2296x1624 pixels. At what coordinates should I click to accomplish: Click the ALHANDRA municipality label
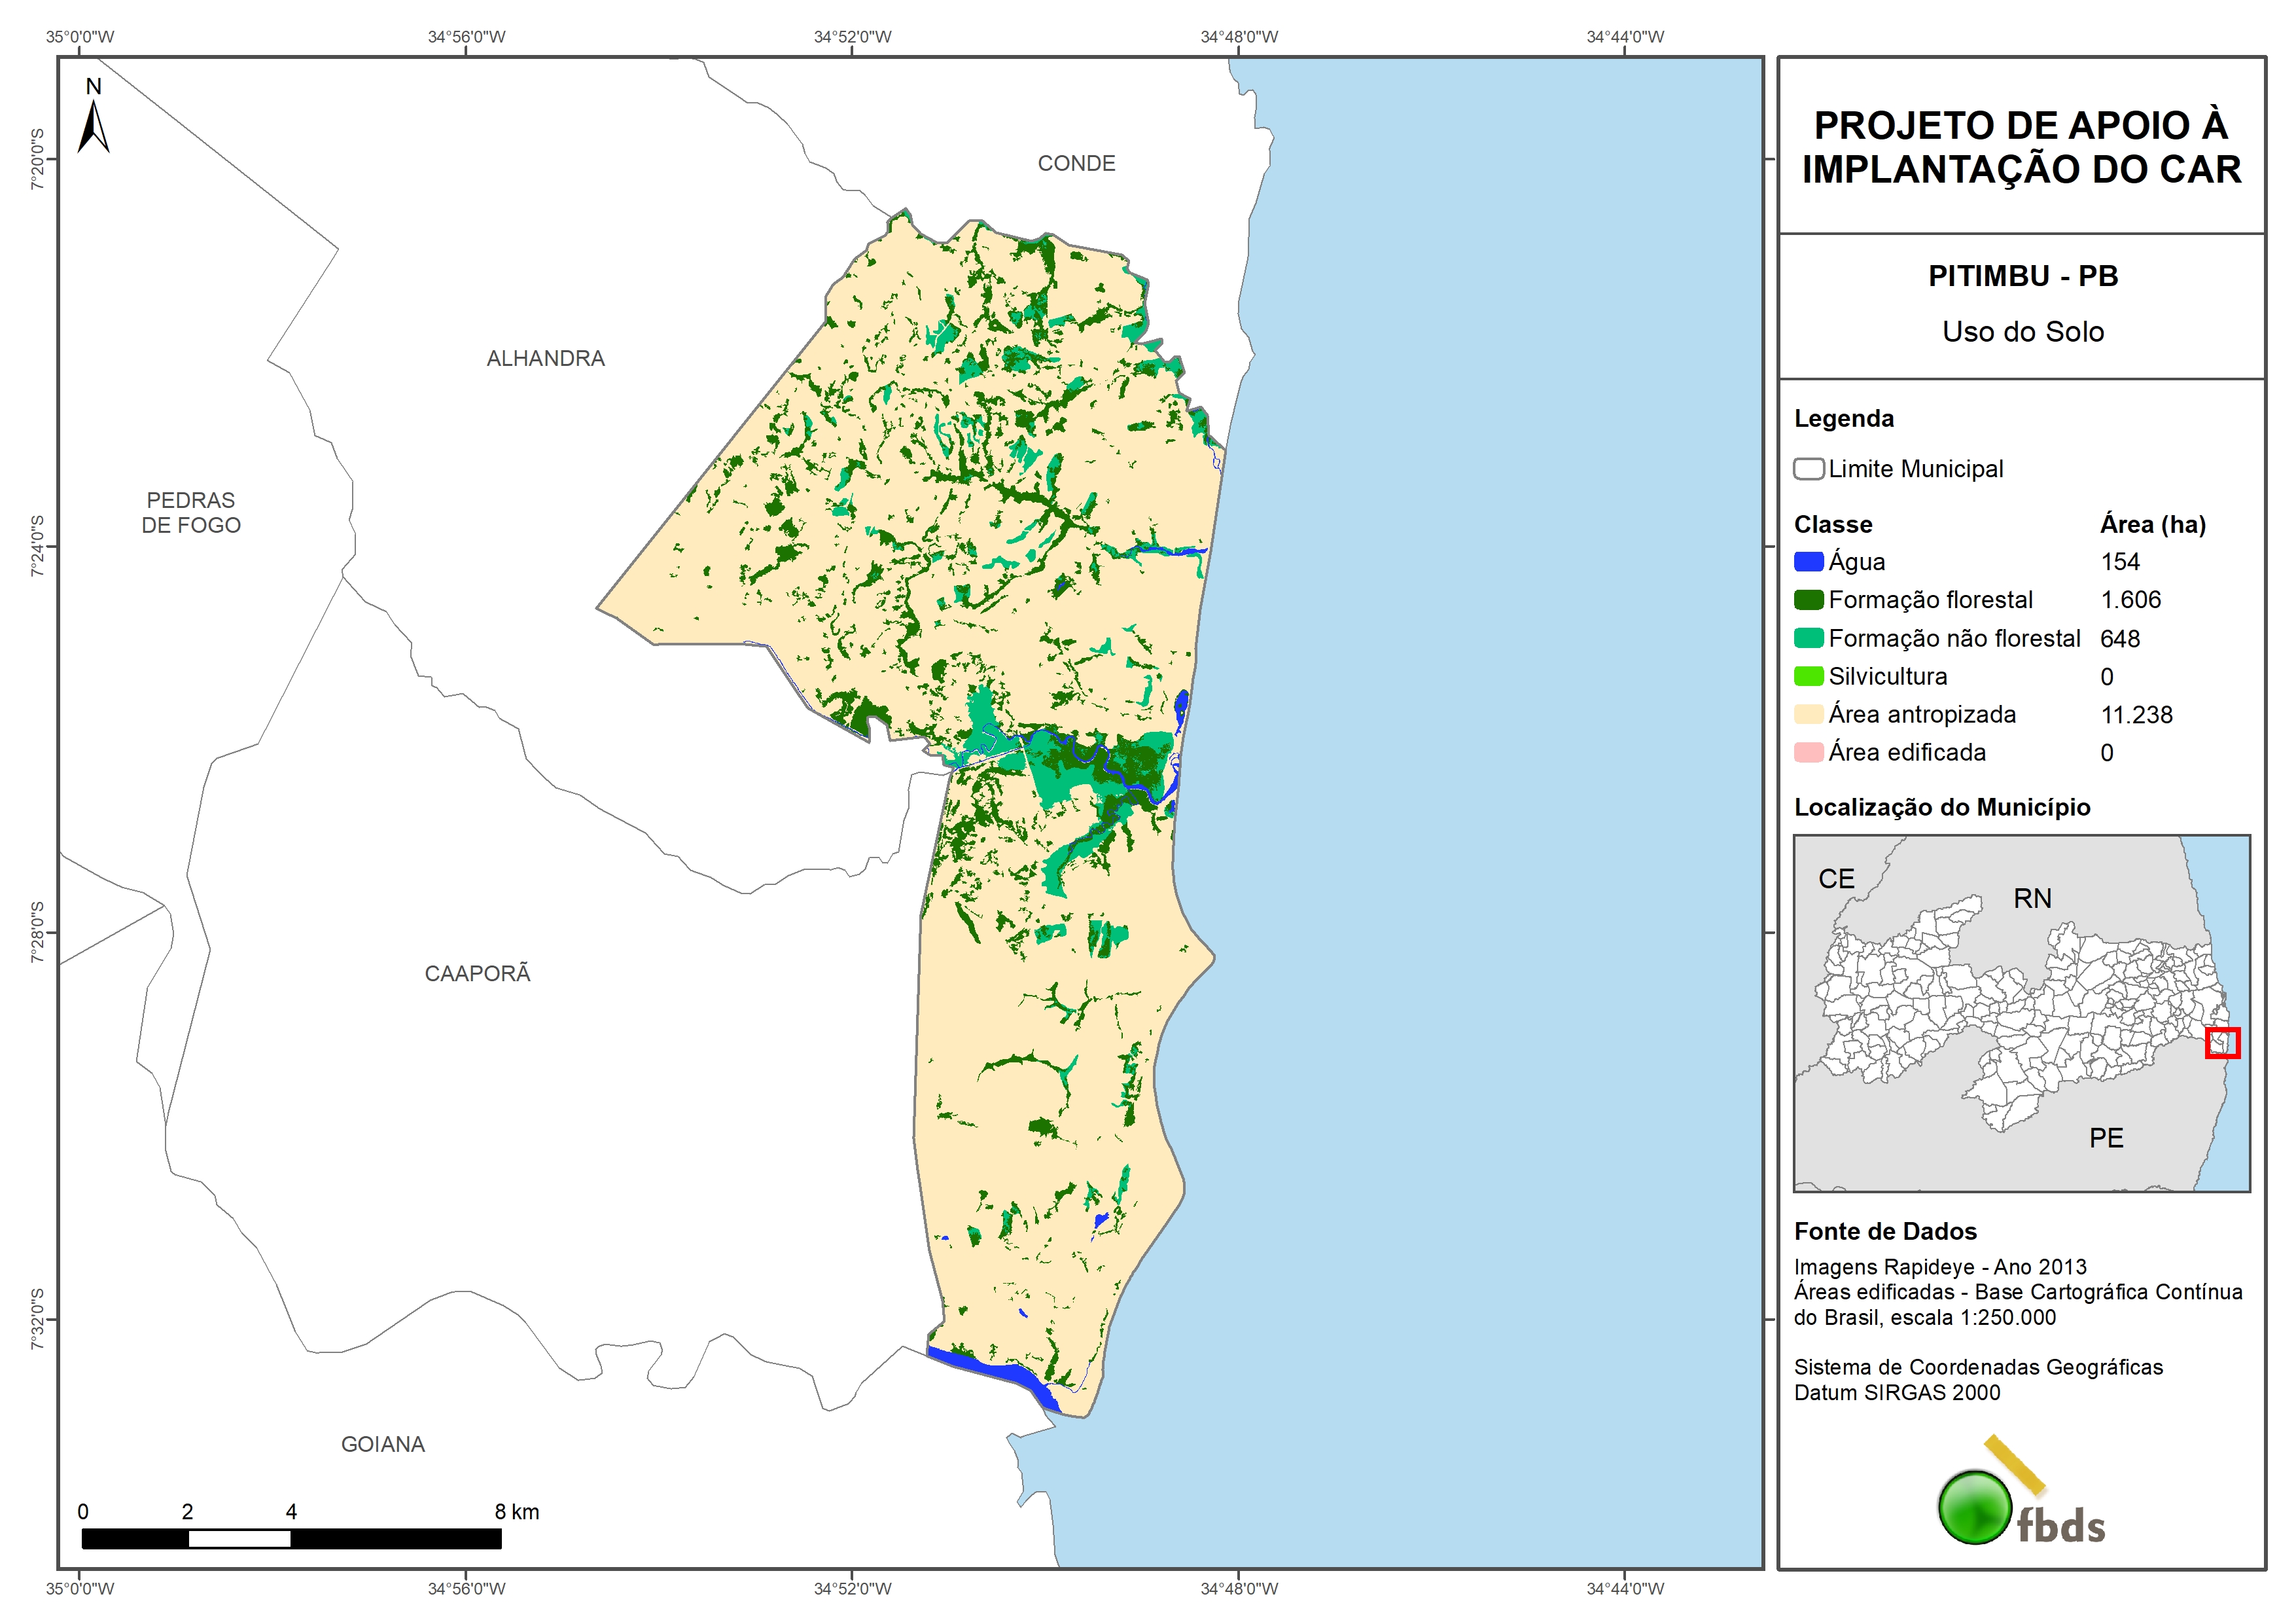tap(545, 358)
